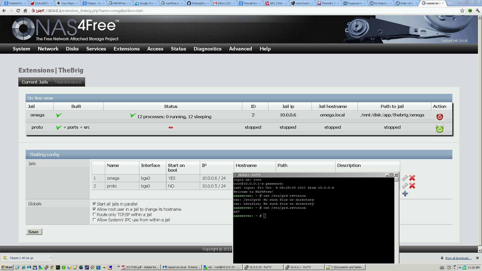Open browser home page
The height and width of the screenshot is (271, 482).
tap(25, 11)
